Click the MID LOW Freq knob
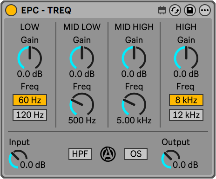216x179 pixels. 82,104
